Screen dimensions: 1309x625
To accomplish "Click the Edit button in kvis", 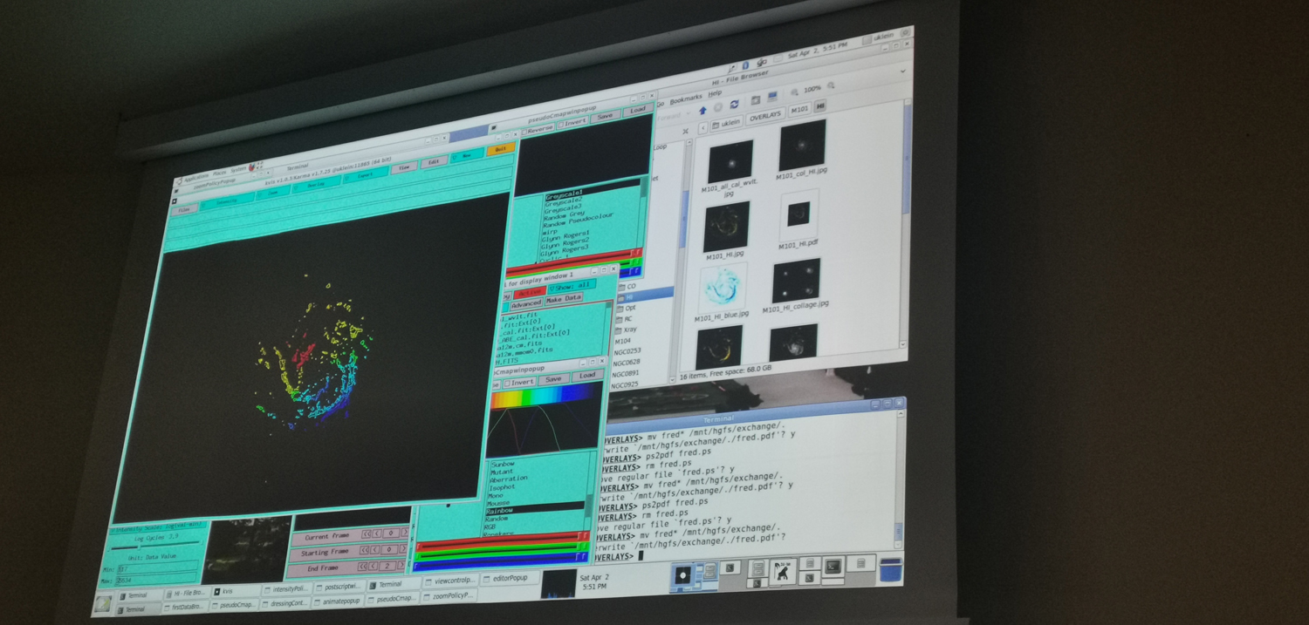I will (x=434, y=162).
